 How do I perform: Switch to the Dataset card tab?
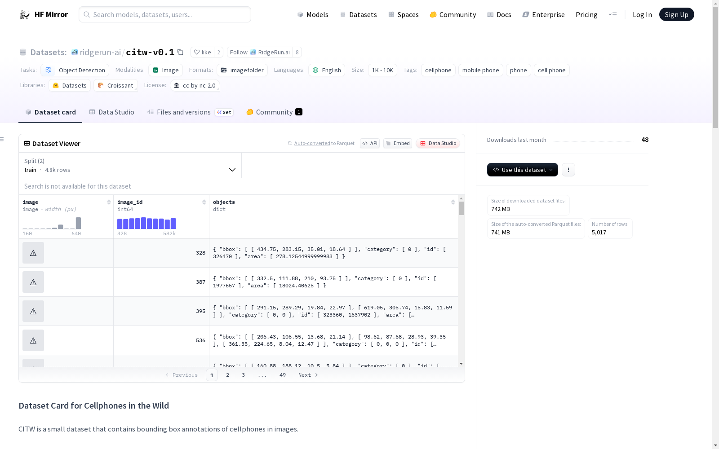(50, 112)
